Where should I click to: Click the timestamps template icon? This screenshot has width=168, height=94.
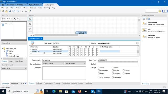144,23
